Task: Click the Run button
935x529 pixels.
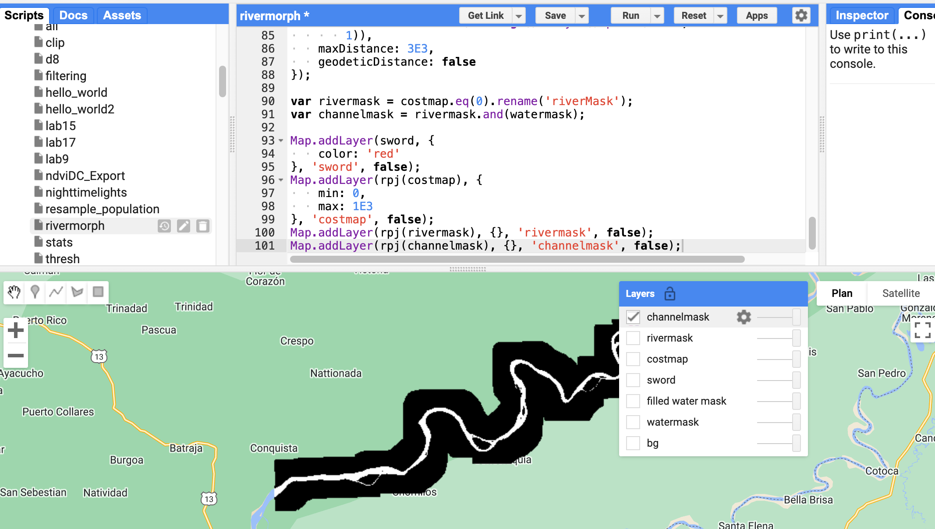Action: click(630, 16)
